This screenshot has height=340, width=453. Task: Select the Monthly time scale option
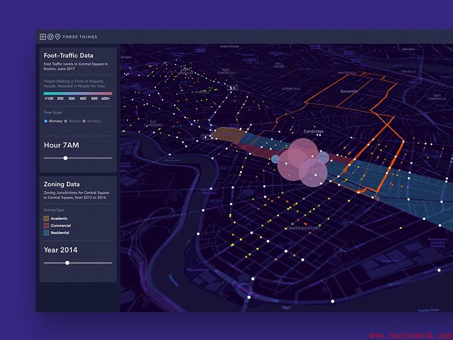84,121
